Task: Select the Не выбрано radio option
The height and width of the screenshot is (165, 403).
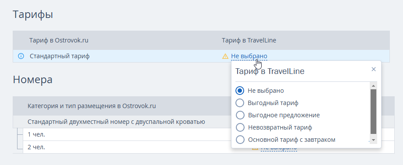Action: point(240,91)
